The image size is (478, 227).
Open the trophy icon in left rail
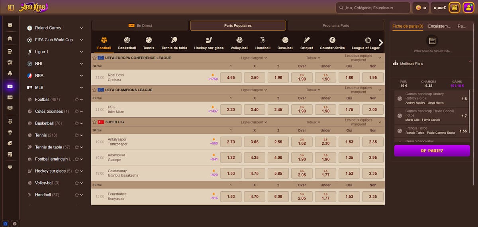[10, 131]
